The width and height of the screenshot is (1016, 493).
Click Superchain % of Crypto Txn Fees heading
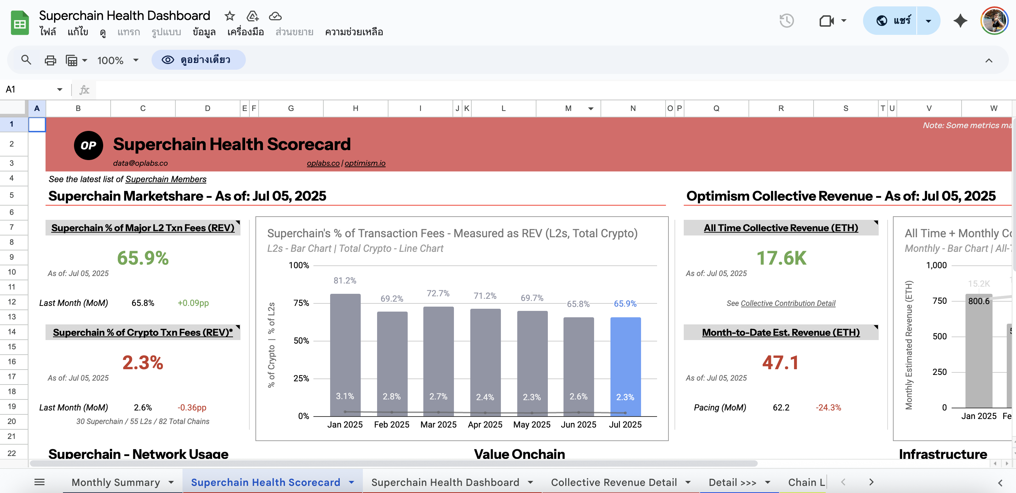point(143,333)
